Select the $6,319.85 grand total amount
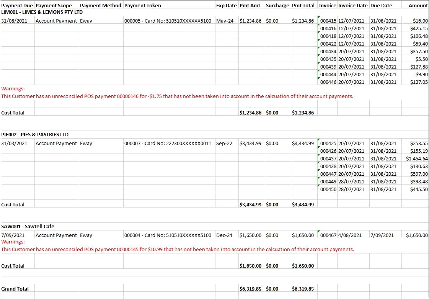 [x=303, y=289]
